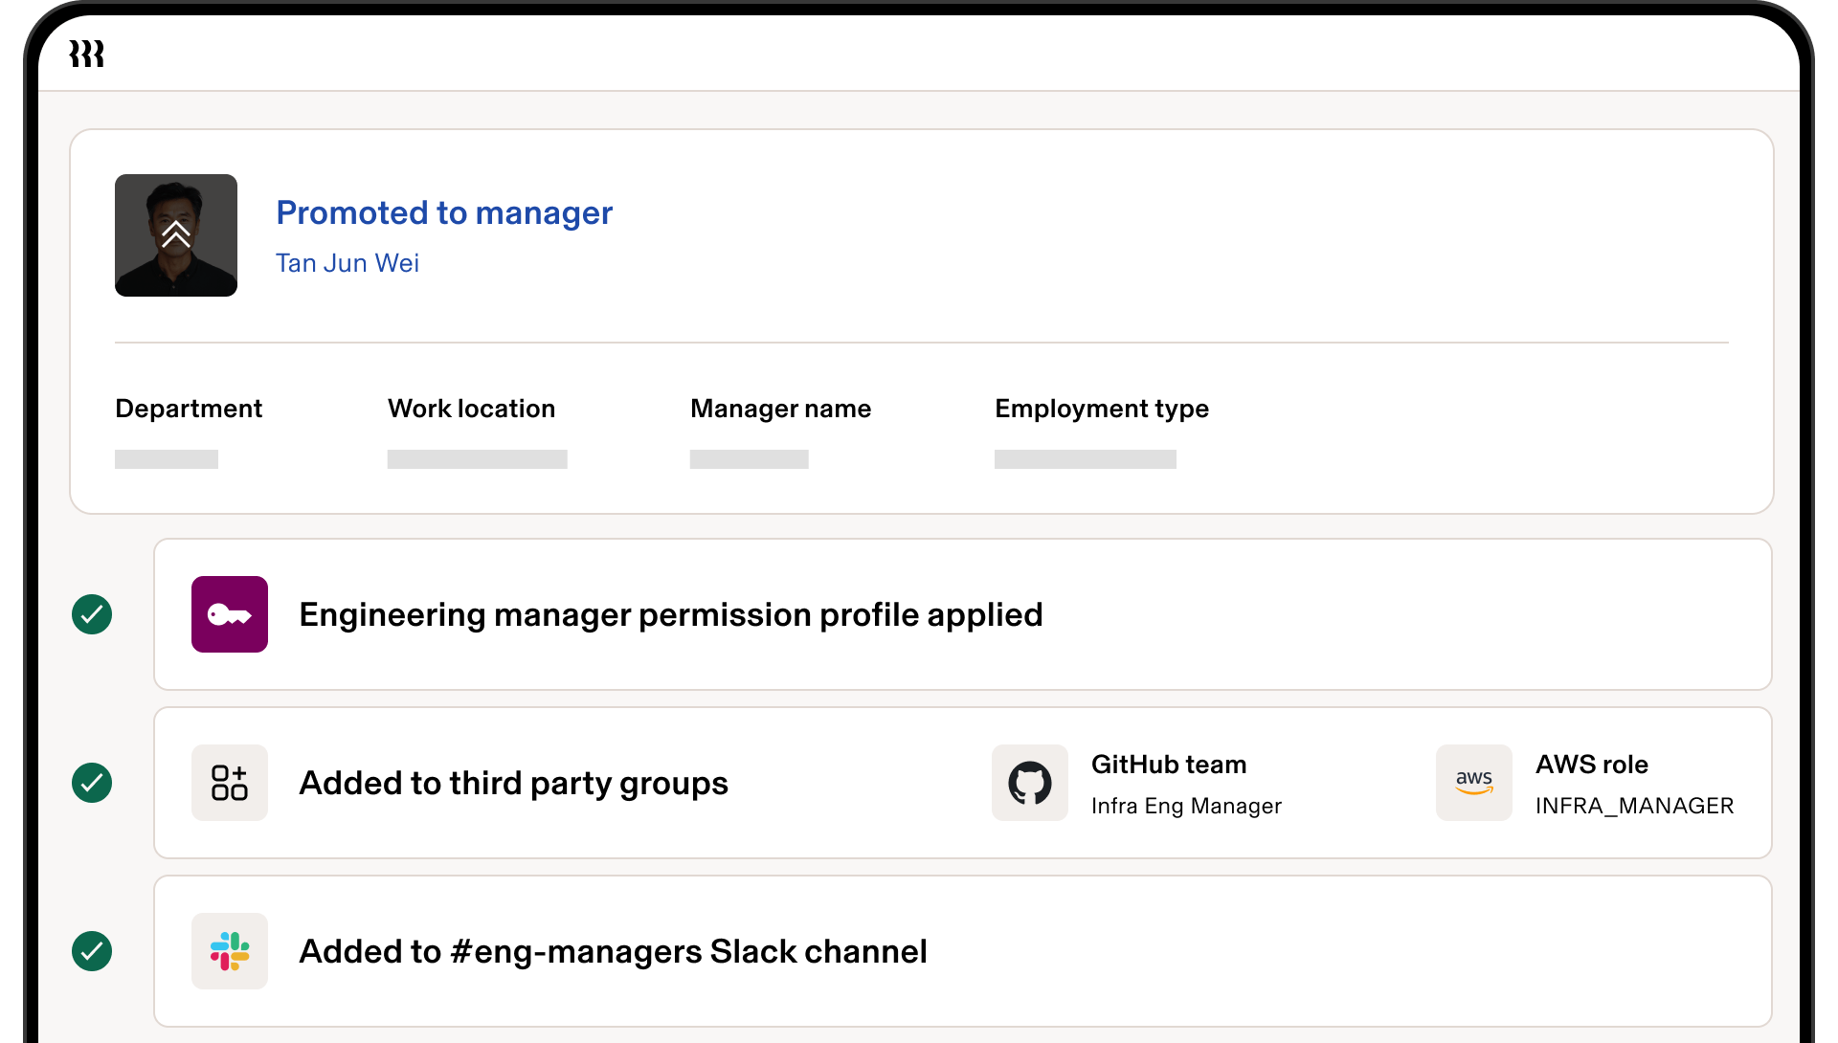Select the Added to third party groups row
The image size is (1838, 1043).
513,783
